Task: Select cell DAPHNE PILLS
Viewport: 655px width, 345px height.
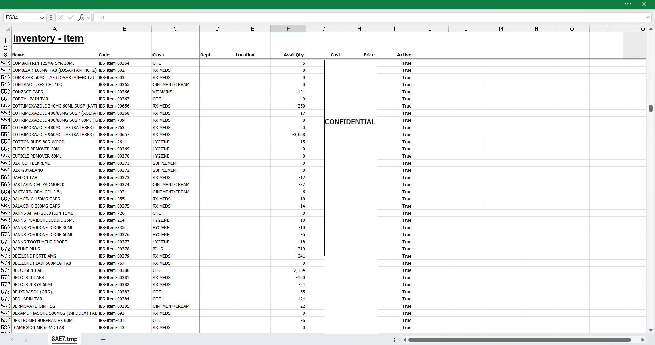Action: point(55,249)
